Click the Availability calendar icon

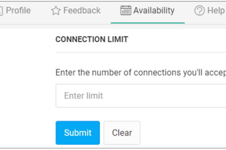coord(126,10)
